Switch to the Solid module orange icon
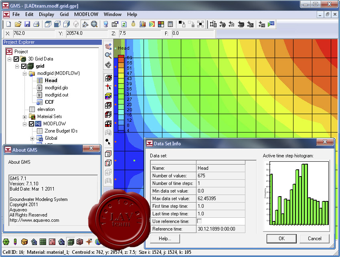340x257 pixels. [x=24, y=242]
